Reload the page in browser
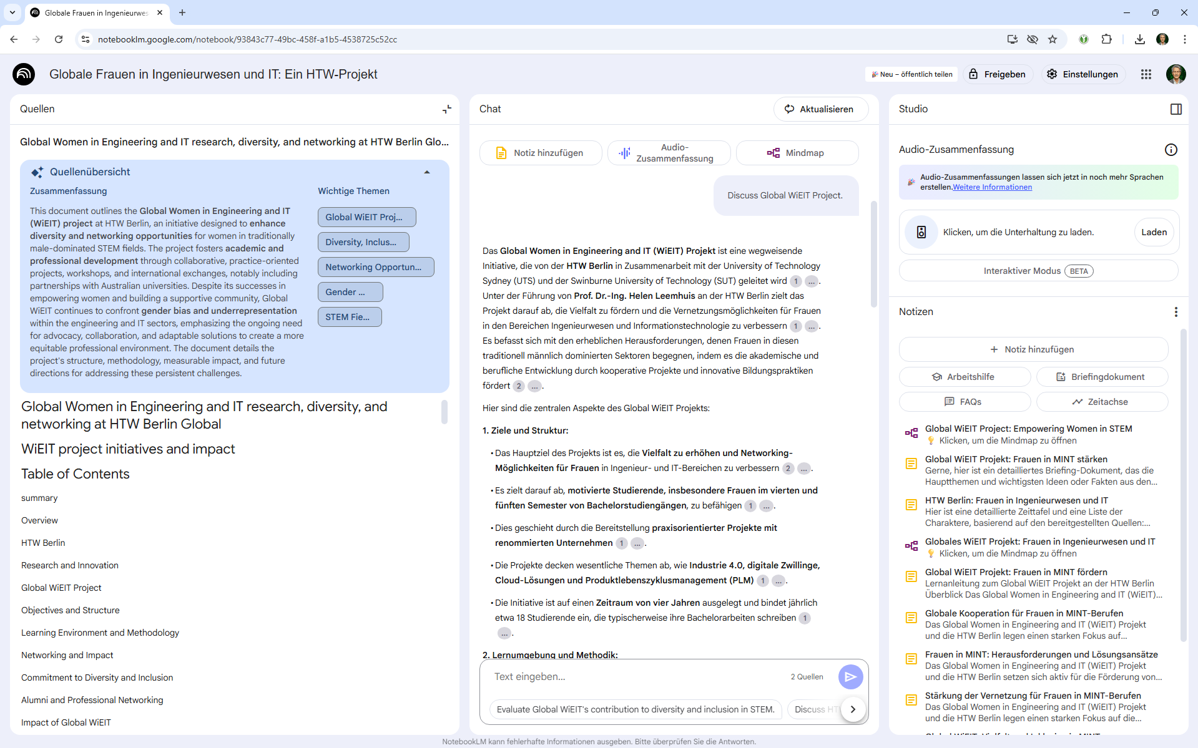This screenshot has height=748, width=1198. (59, 39)
